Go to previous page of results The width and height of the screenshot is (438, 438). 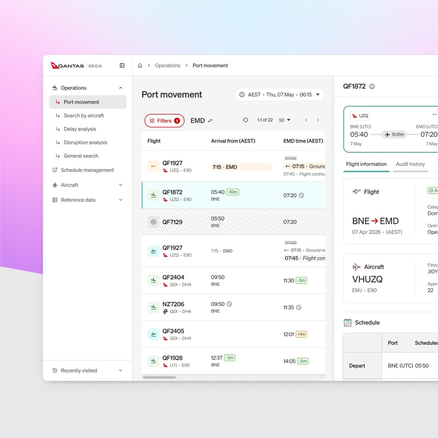click(x=306, y=120)
